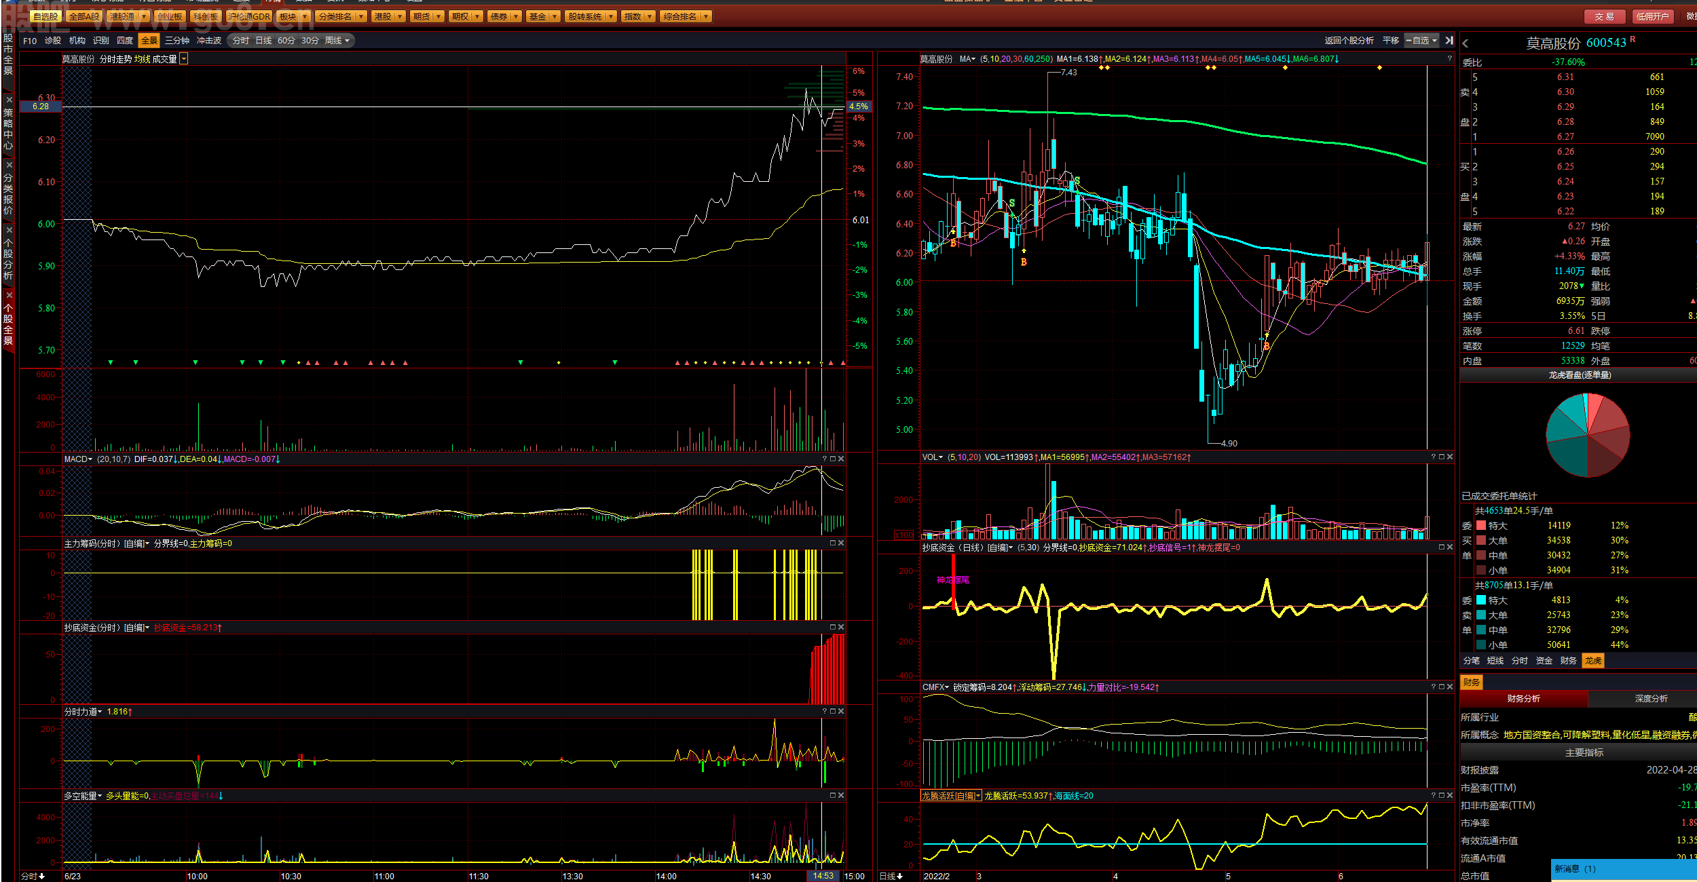Open the help question mark on the MA daily chart
This screenshot has height=882, width=1697.
tap(1449, 59)
